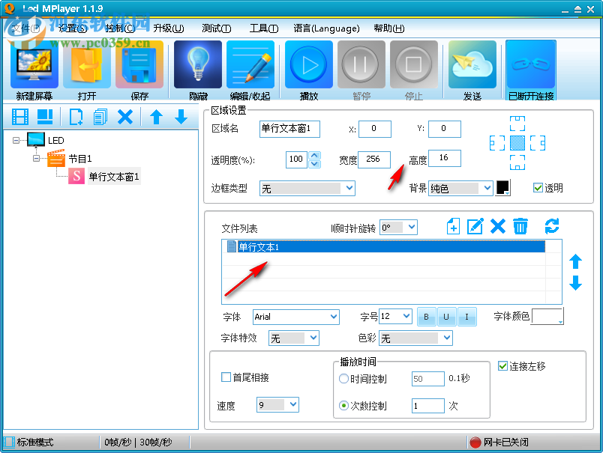The image size is (603, 453).
Task: Click the 隐藏 (Hide) lightbulb icon
Action: (197, 64)
